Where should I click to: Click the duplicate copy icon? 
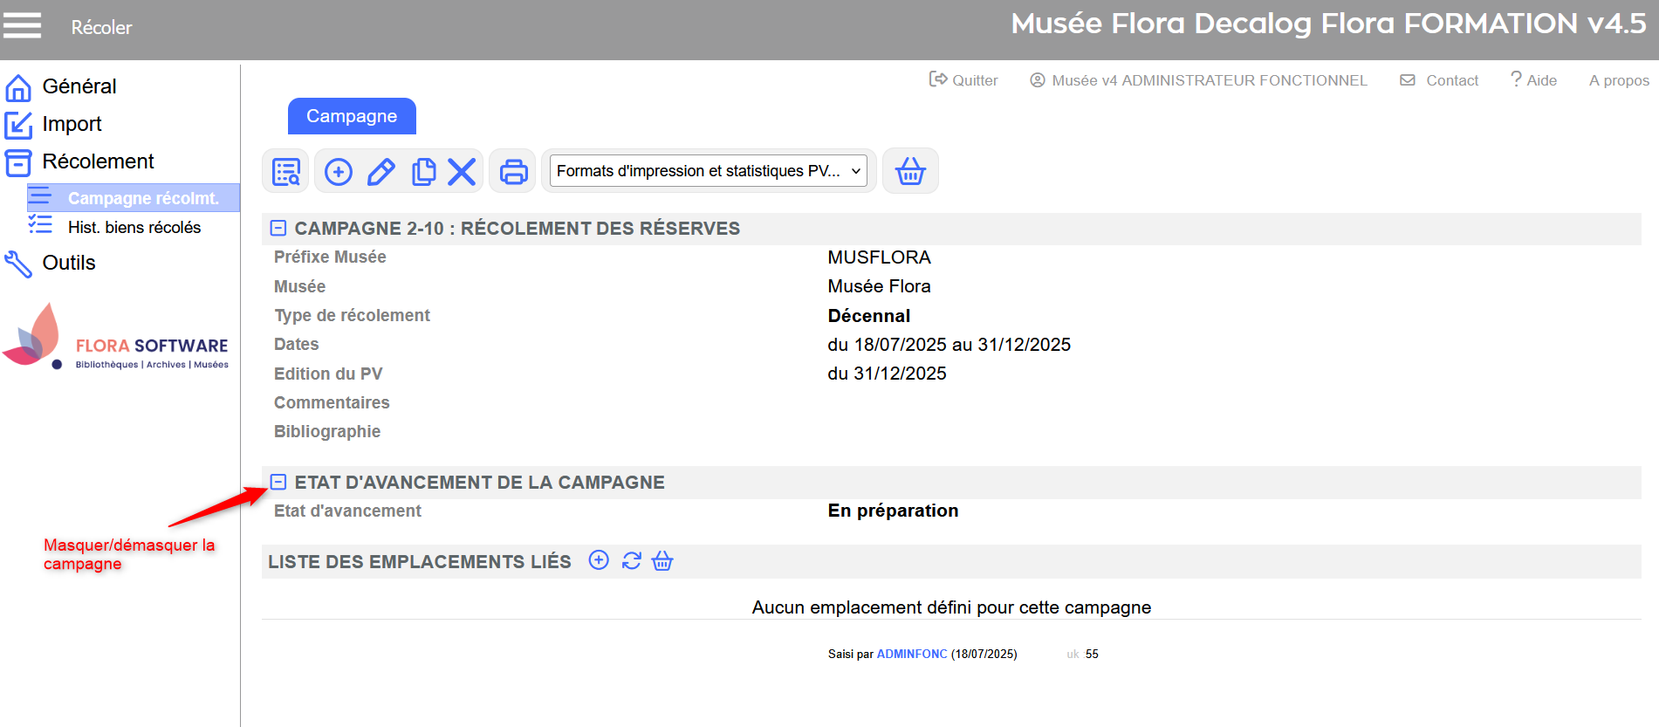pos(423,172)
